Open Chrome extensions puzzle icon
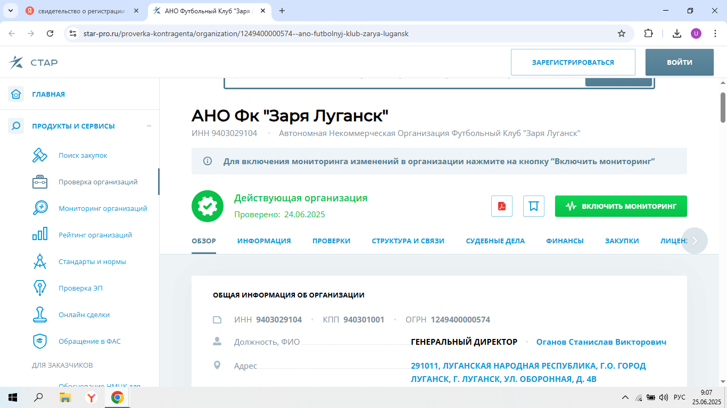This screenshot has height=408, width=727. [x=648, y=33]
